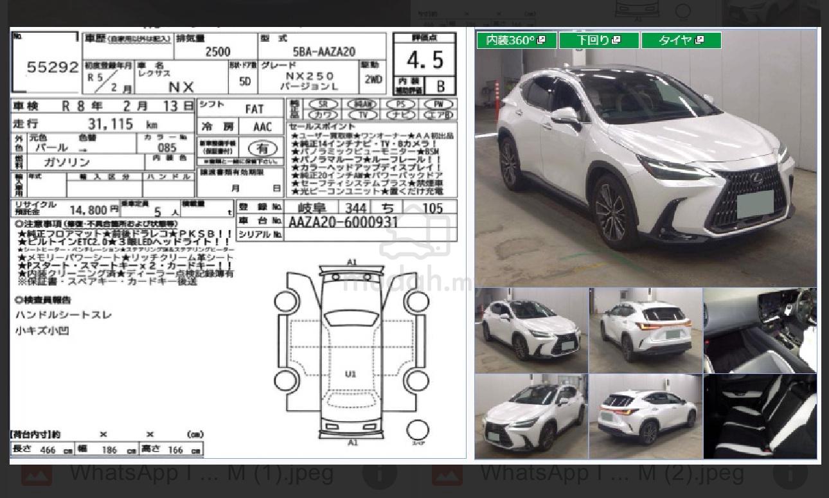Click the mileage value 31,115
The height and width of the screenshot is (498, 829).
[111, 124]
